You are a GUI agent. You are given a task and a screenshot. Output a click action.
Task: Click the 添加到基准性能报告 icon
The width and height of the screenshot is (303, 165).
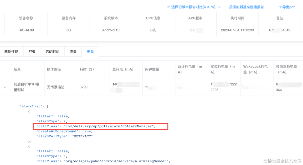230,7
